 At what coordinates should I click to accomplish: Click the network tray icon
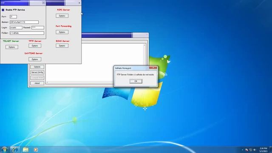[x=251, y=150]
